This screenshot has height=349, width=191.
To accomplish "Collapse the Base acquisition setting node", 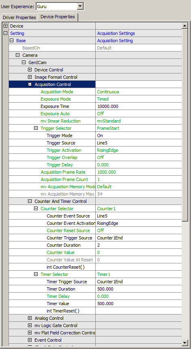I will click(x=12, y=41).
